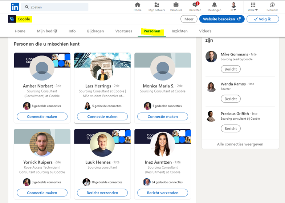Send message to Luuk Hennes
The width and height of the screenshot is (285, 203).
click(x=102, y=193)
